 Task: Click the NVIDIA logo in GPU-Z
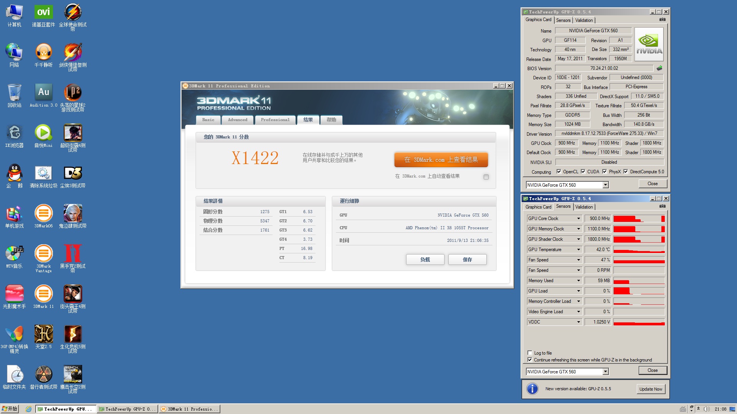(649, 44)
